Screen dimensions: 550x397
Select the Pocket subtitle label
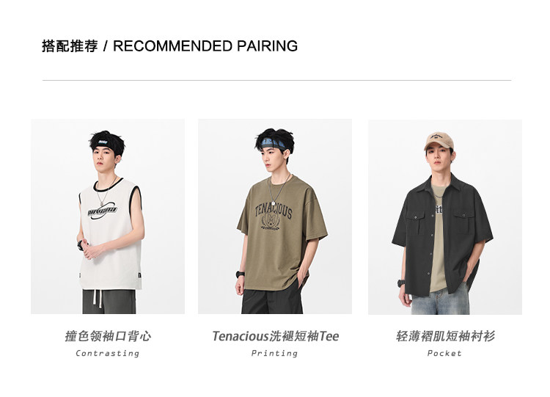444,353
